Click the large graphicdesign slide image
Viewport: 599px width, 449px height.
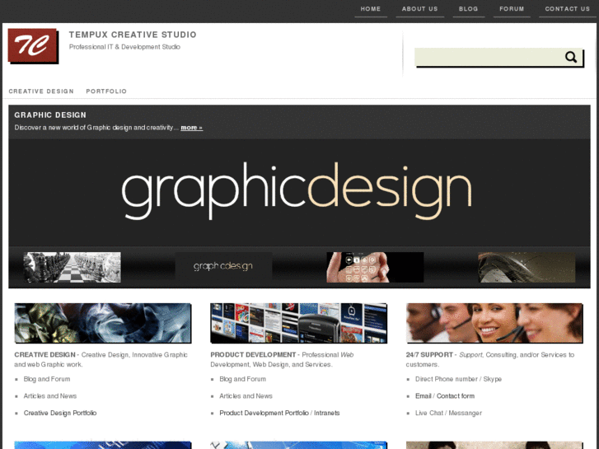pyautogui.click(x=300, y=192)
